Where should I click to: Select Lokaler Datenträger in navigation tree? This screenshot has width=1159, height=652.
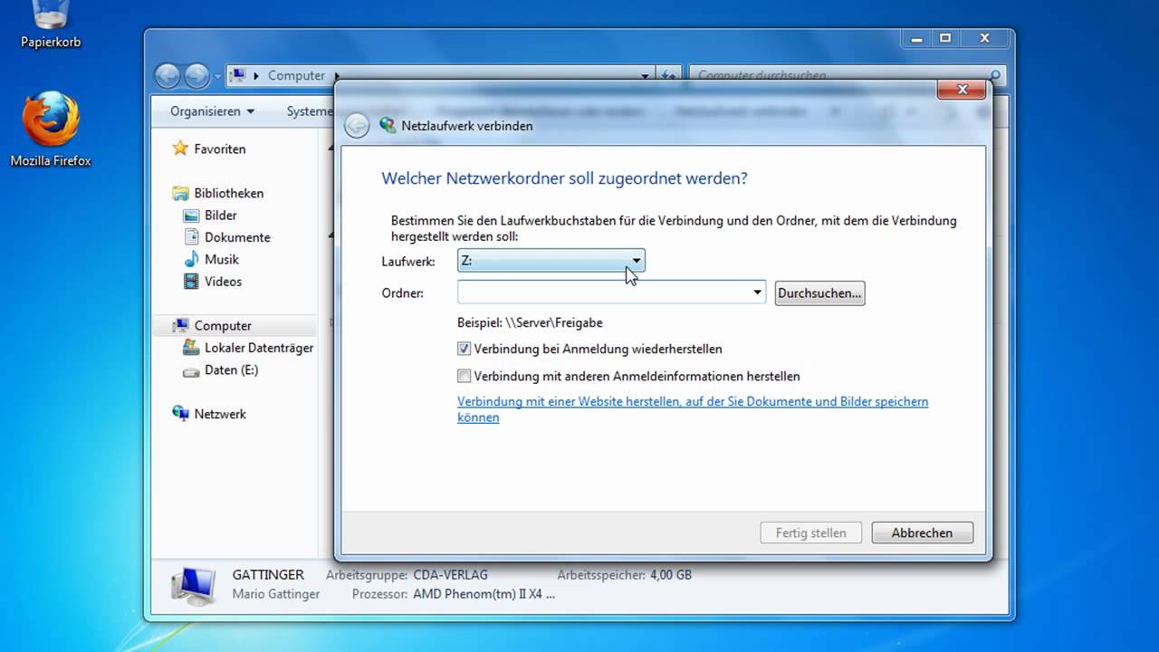coord(259,348)
